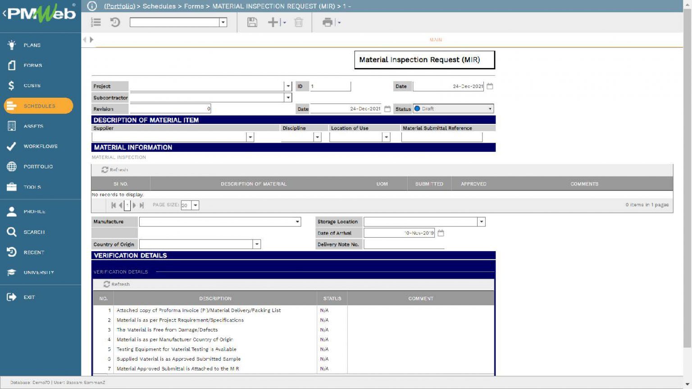Open calendar picker for Date of Arrival

pyautogui.click(x=441, y=233)
